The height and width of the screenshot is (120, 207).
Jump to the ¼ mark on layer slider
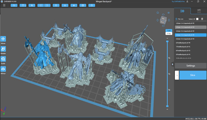click(169, 58)
